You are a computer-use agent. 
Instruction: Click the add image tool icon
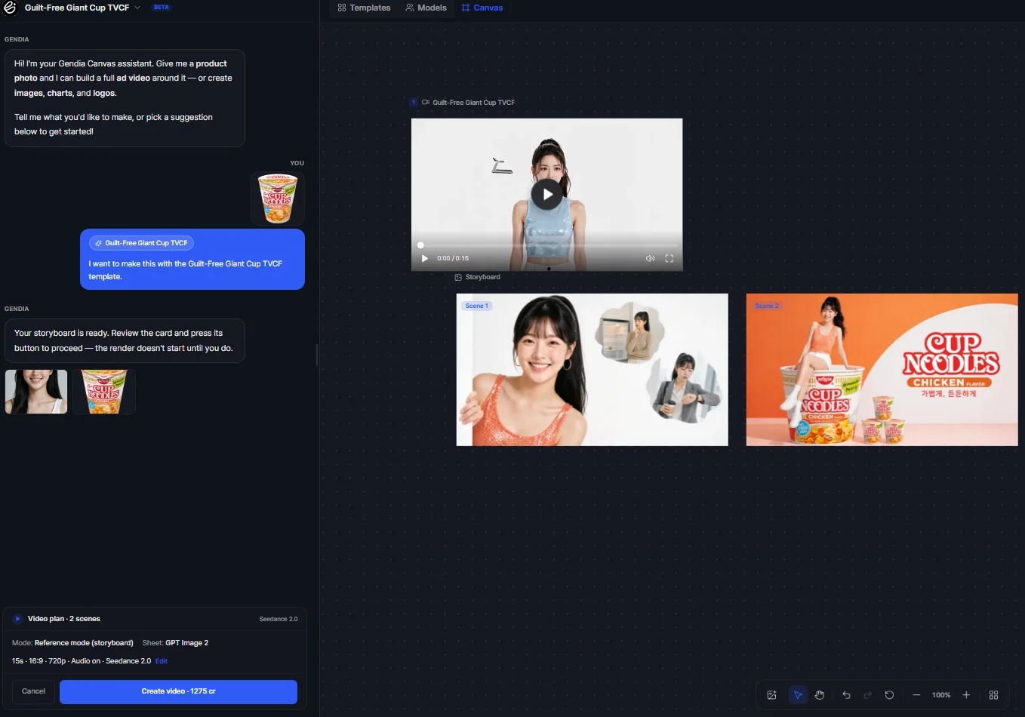click(771, 695)
